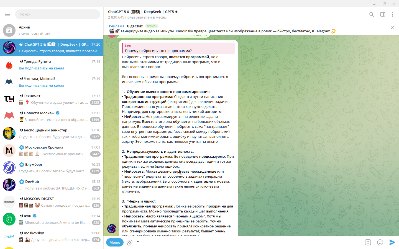Open the chat options three-dot menu
399x249 pixels.
(x=392, y=14)
